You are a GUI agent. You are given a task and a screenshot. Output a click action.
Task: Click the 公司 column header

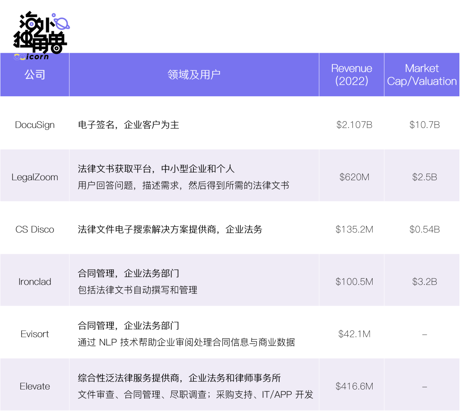(35, 75)
